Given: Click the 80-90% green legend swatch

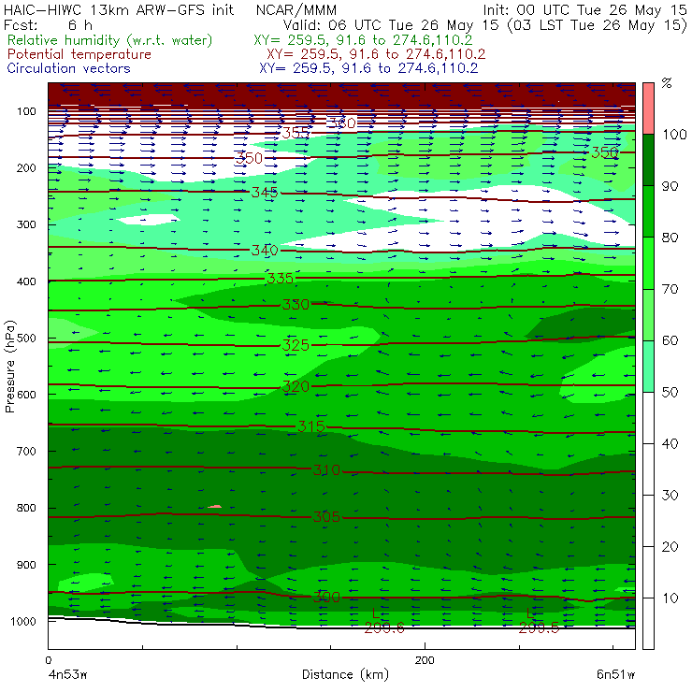Looking at the screenshot, I should (x=648, y=211).
